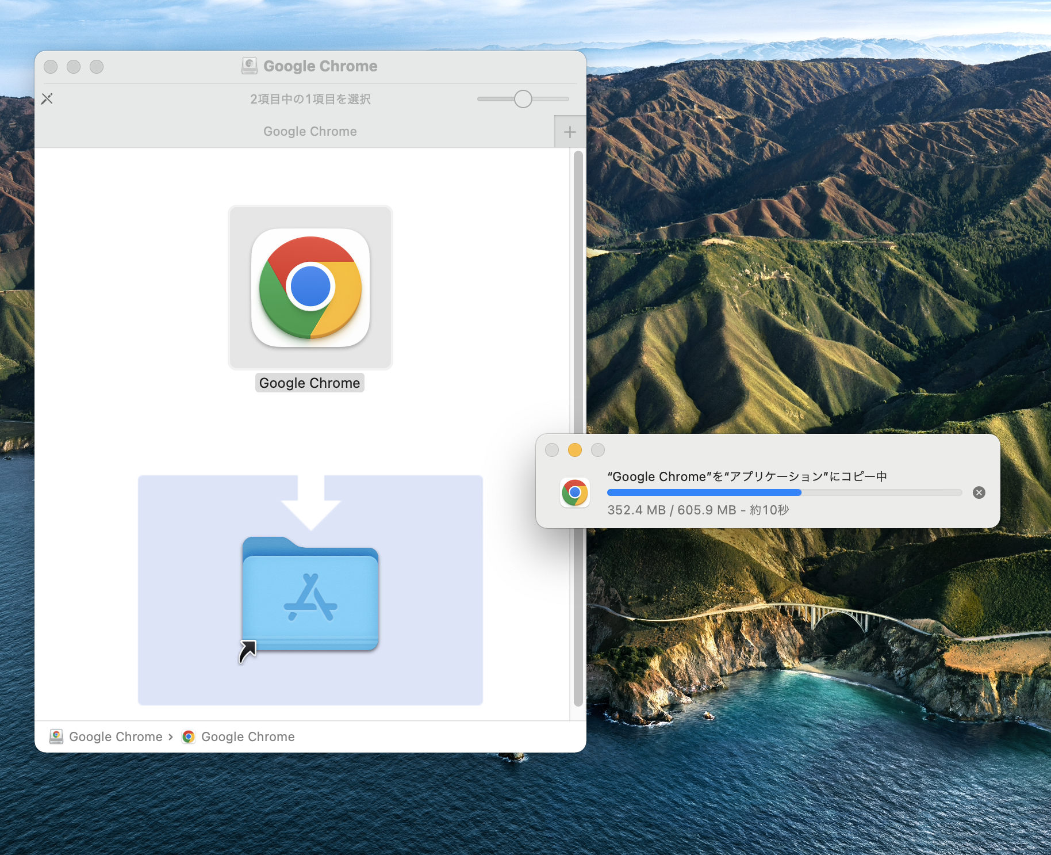Click the crossed-tools icon left of status text
The height and width of the screenshot is (855, 1051).
tap(47, 99)
